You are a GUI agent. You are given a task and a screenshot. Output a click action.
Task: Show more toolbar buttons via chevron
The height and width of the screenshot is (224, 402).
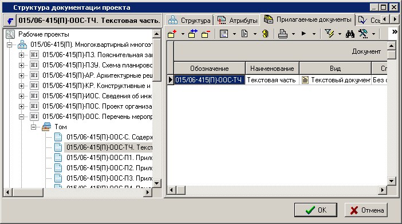[395, 31]
